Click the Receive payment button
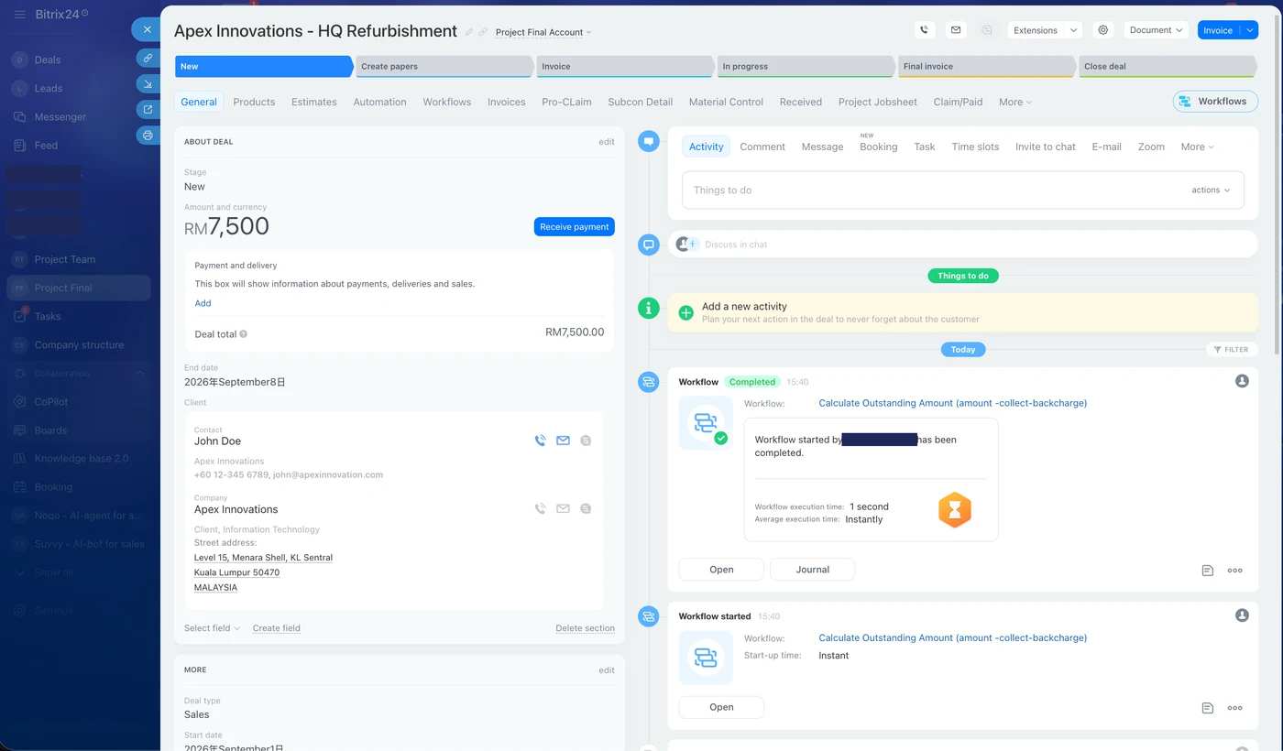This screenshot has width=1283, height=751. coord(575,227)
